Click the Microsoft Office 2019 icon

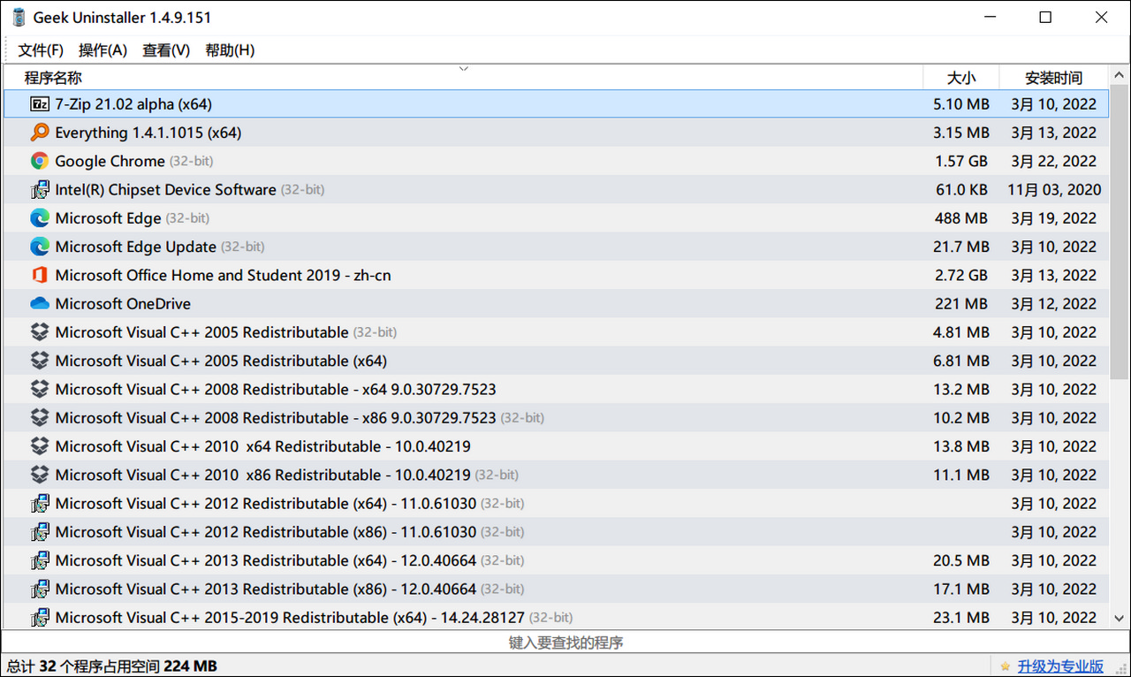coord(40,275)
